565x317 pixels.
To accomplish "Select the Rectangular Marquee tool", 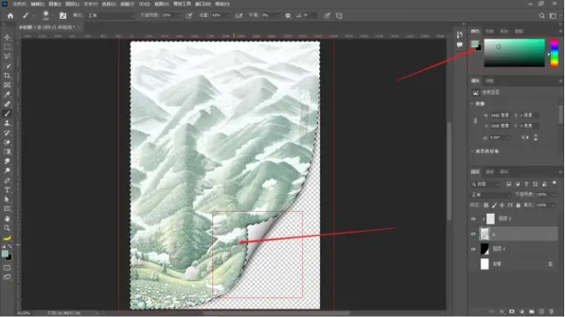I will [x=7, y=47].
